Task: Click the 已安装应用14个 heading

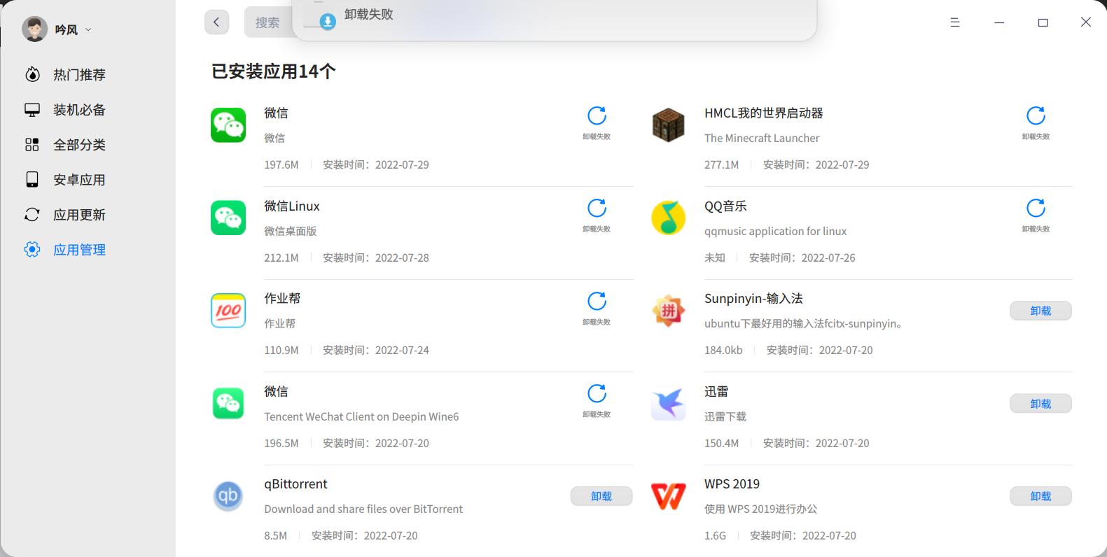Action: click(x=274, y=71)
